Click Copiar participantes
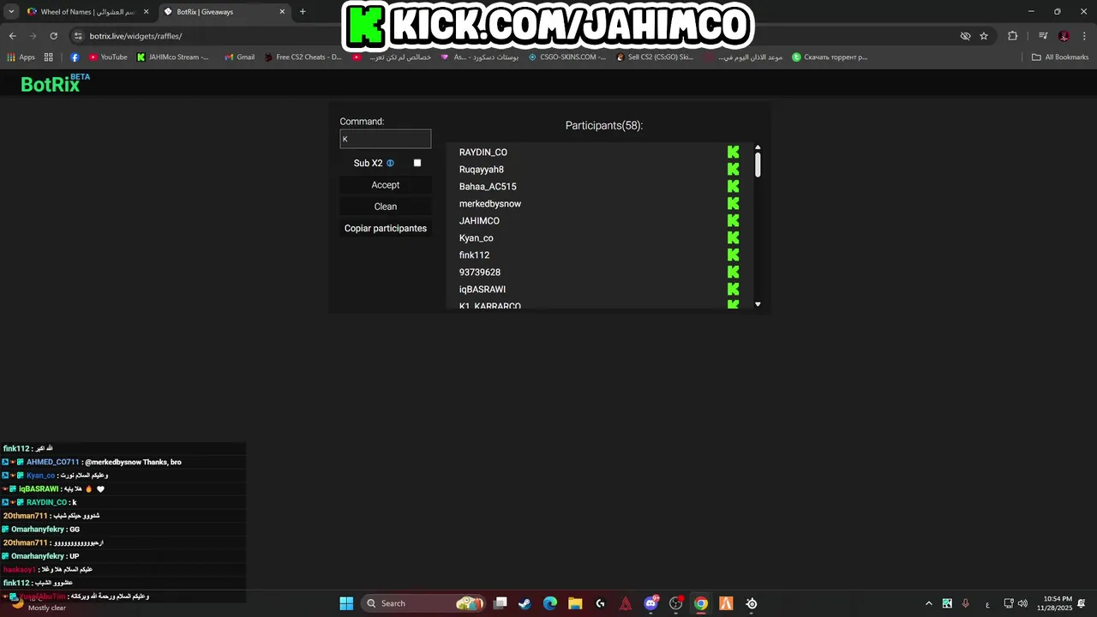 coord(386,229)
